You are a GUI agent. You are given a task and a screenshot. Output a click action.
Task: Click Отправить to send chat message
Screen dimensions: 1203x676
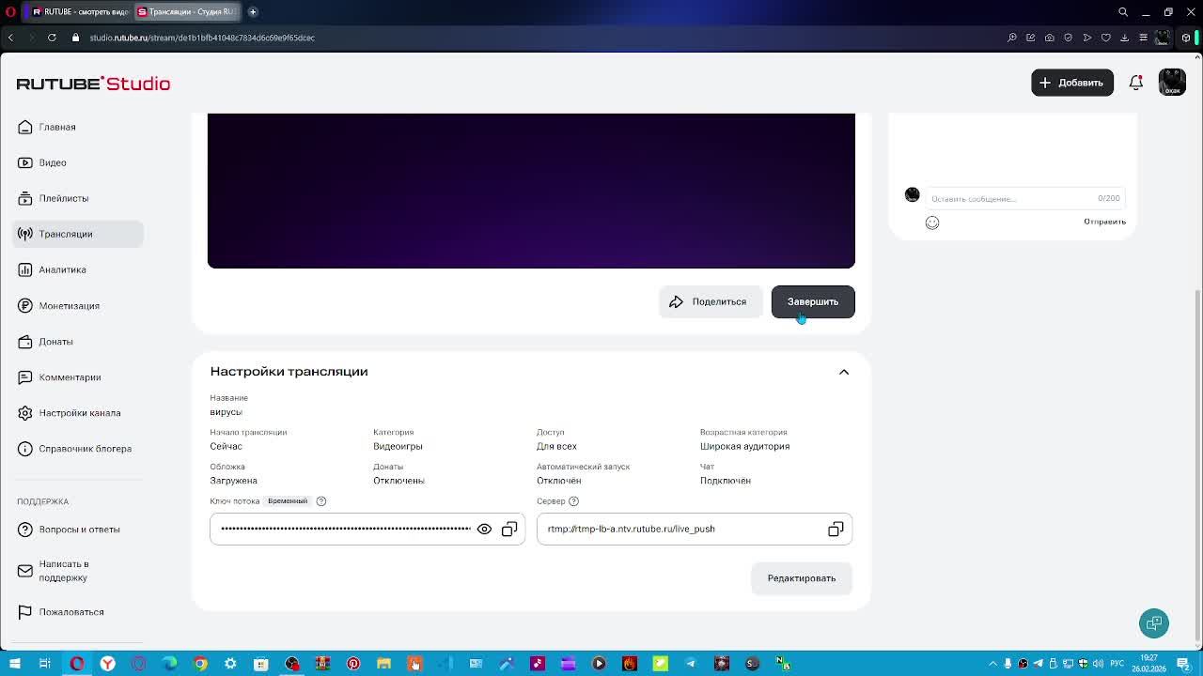[x=1104, y=222]
